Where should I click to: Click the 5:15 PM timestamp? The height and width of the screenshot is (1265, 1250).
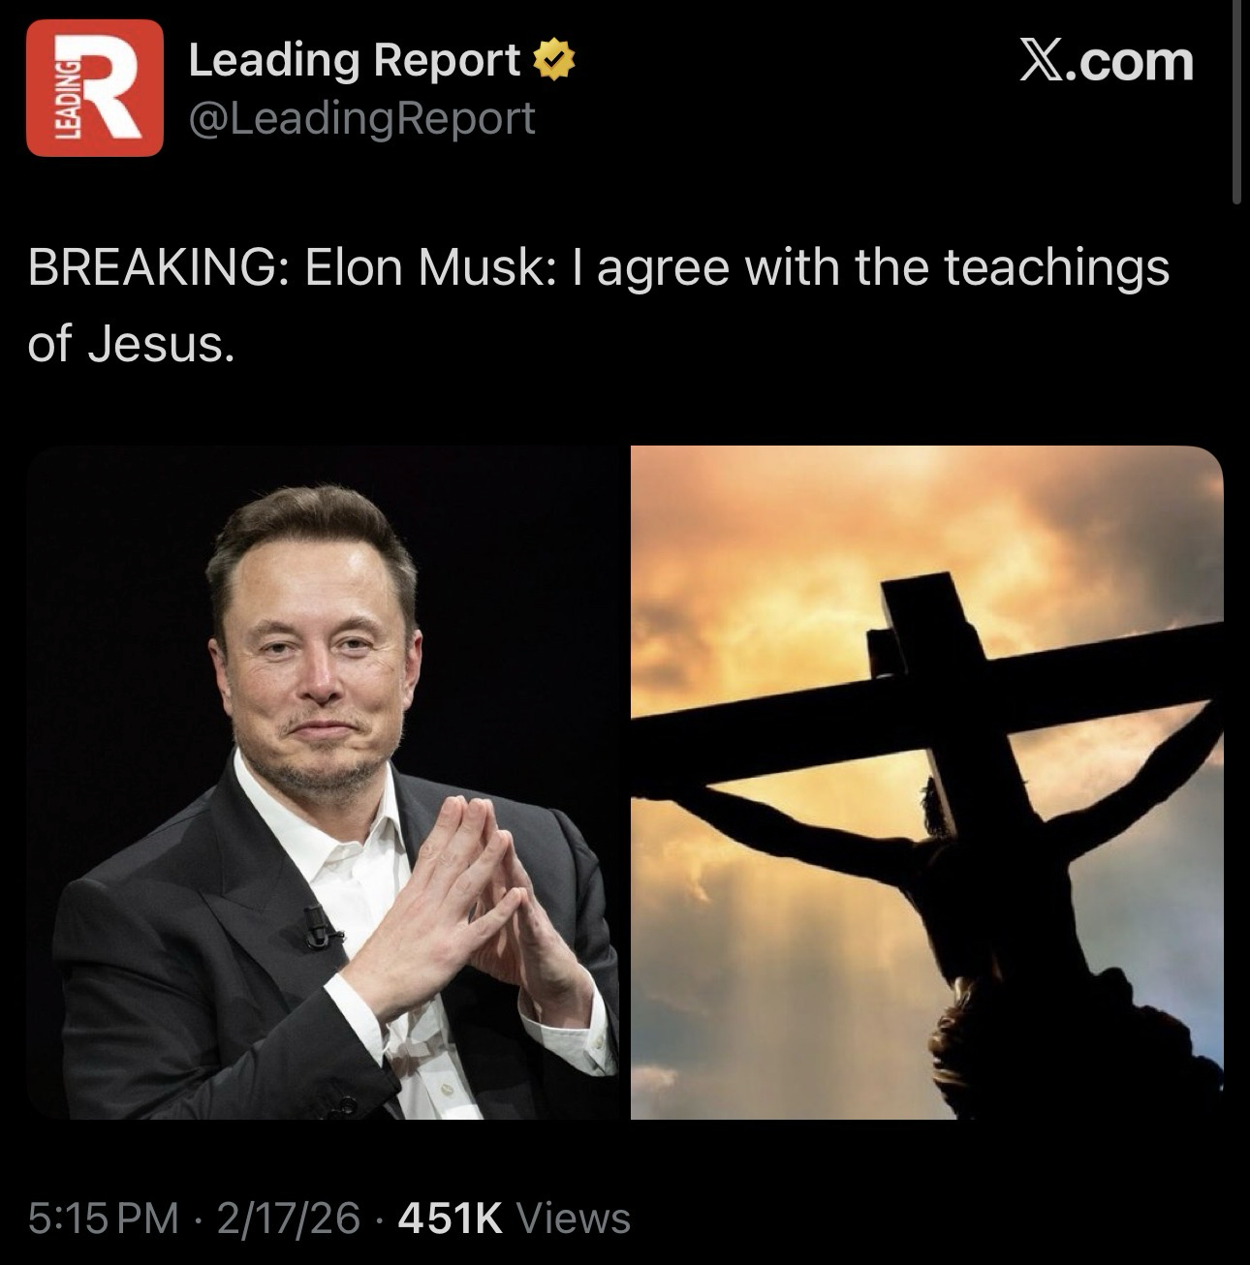104,1218
